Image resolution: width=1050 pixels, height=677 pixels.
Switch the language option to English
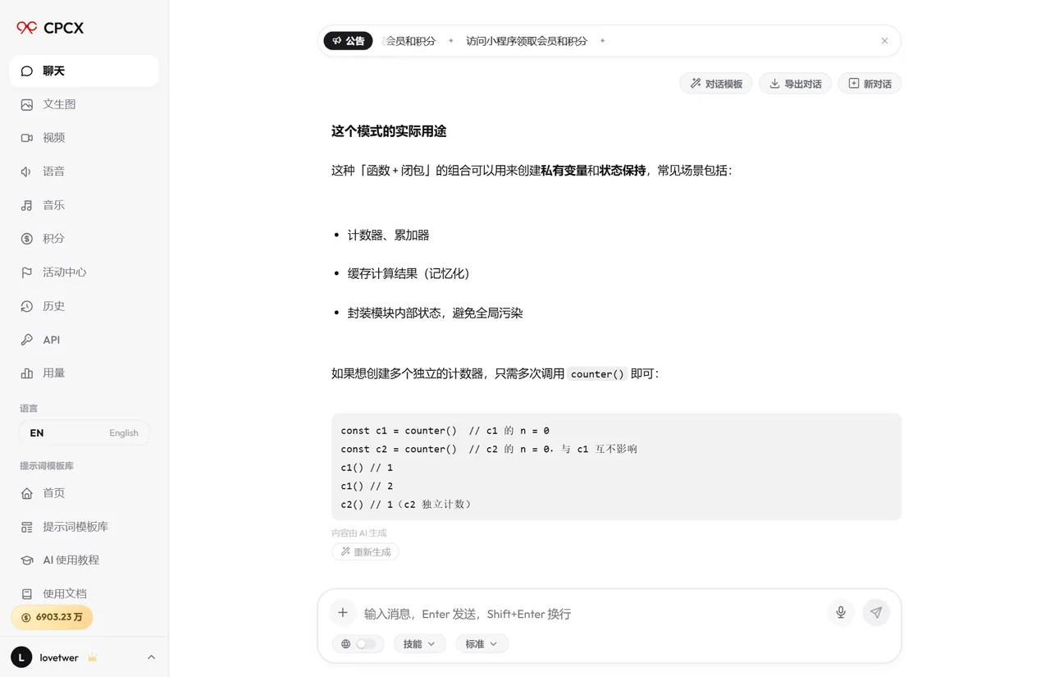[124, 433]
